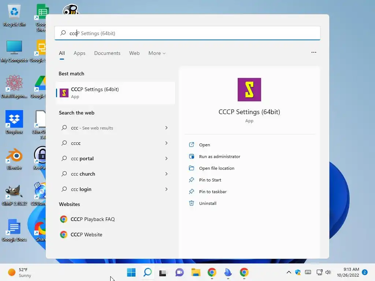Open the notifications badge showing 2
The image size is (375, 281).
coord(365,272)
